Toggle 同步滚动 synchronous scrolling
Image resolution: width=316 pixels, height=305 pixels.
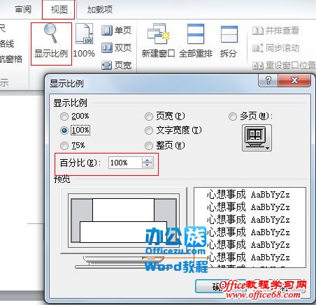[275, 48]
